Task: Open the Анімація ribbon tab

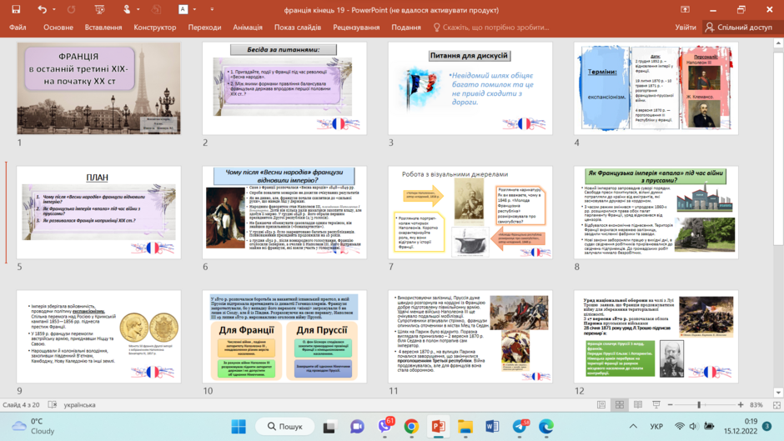Action: [x=248, y=27]
